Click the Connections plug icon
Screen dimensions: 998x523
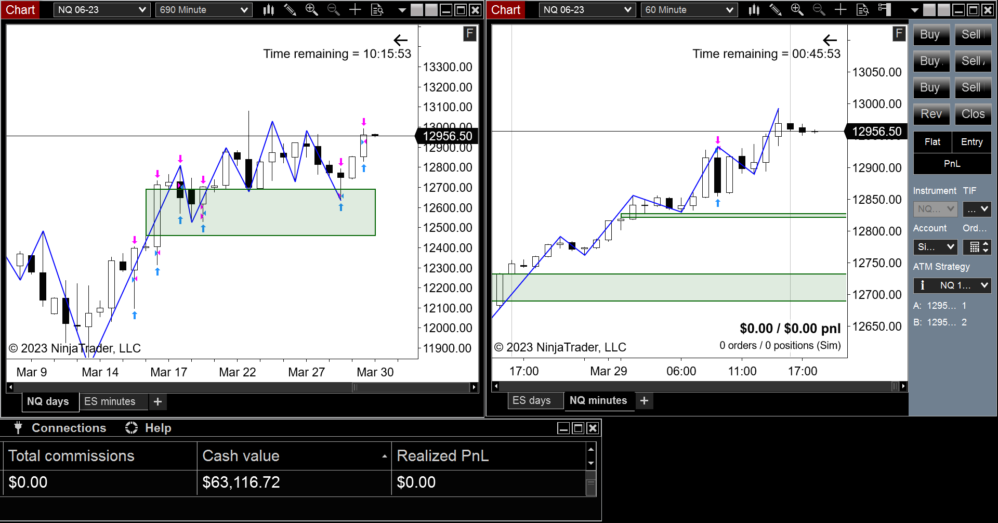pos(18,427)
